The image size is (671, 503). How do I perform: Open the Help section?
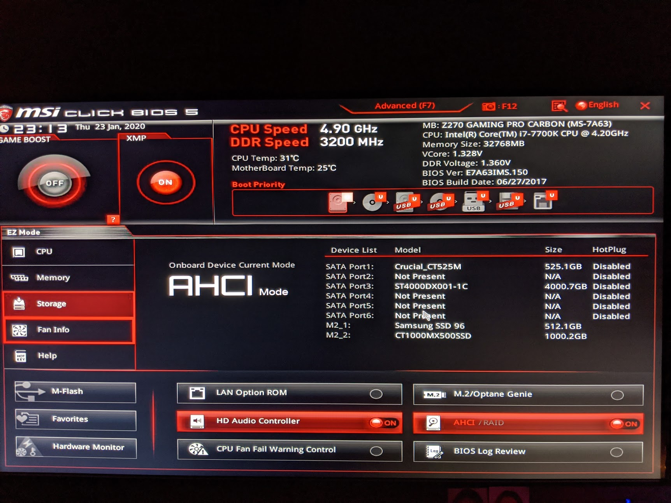69,356
